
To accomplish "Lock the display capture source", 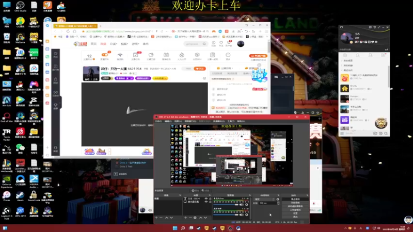I will (x=210, y=202).
